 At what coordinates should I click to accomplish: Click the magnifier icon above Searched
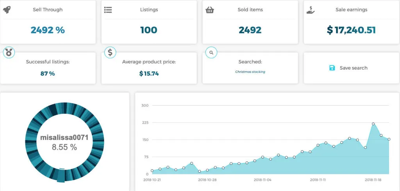pos(211,52)
